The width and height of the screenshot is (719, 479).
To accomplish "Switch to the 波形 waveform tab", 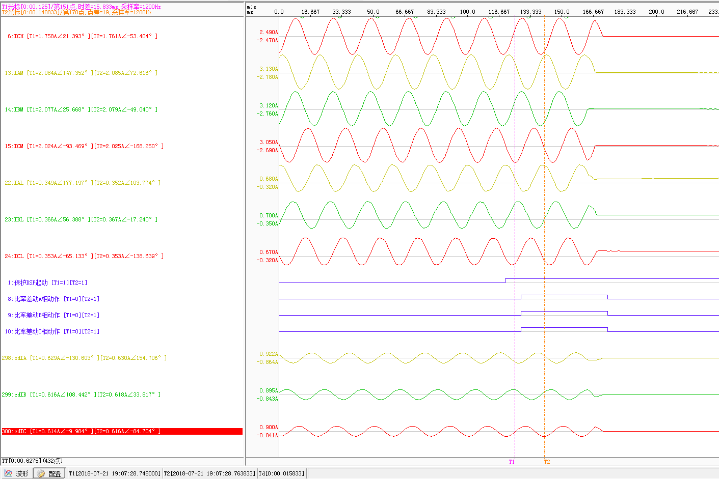I will (x=17, y=473).
